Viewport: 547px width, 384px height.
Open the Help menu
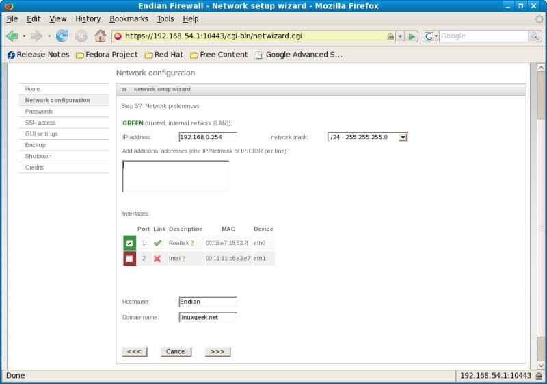click(x=191, y=19)
